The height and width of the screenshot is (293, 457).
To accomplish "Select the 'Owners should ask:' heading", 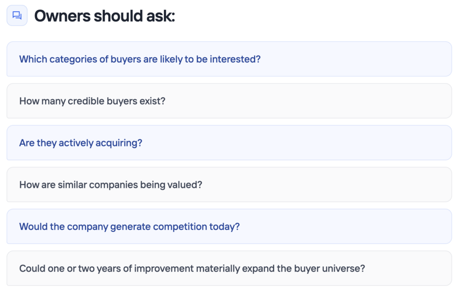I will [104, 16].
